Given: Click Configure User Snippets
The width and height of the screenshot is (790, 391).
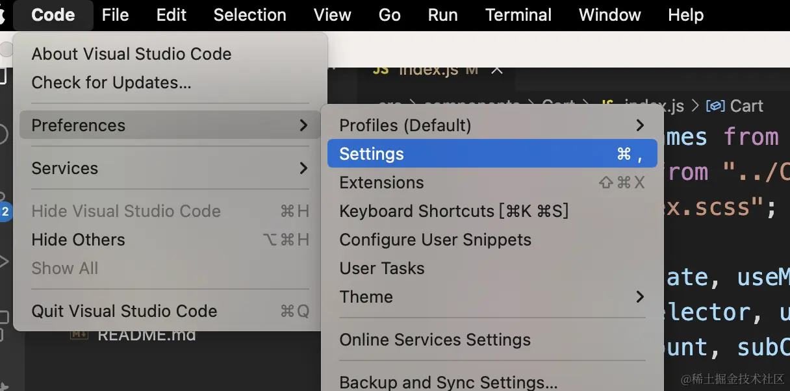Looking at the screenshot, I should 435,240.
